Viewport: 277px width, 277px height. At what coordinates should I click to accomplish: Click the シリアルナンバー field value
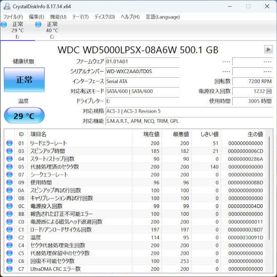pos(142,72)
